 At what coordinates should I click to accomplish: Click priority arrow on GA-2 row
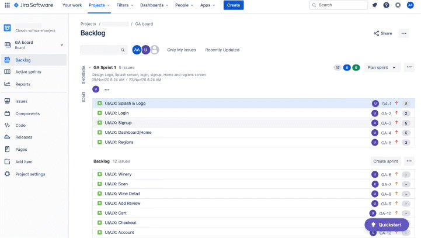(x=396, y=113)
